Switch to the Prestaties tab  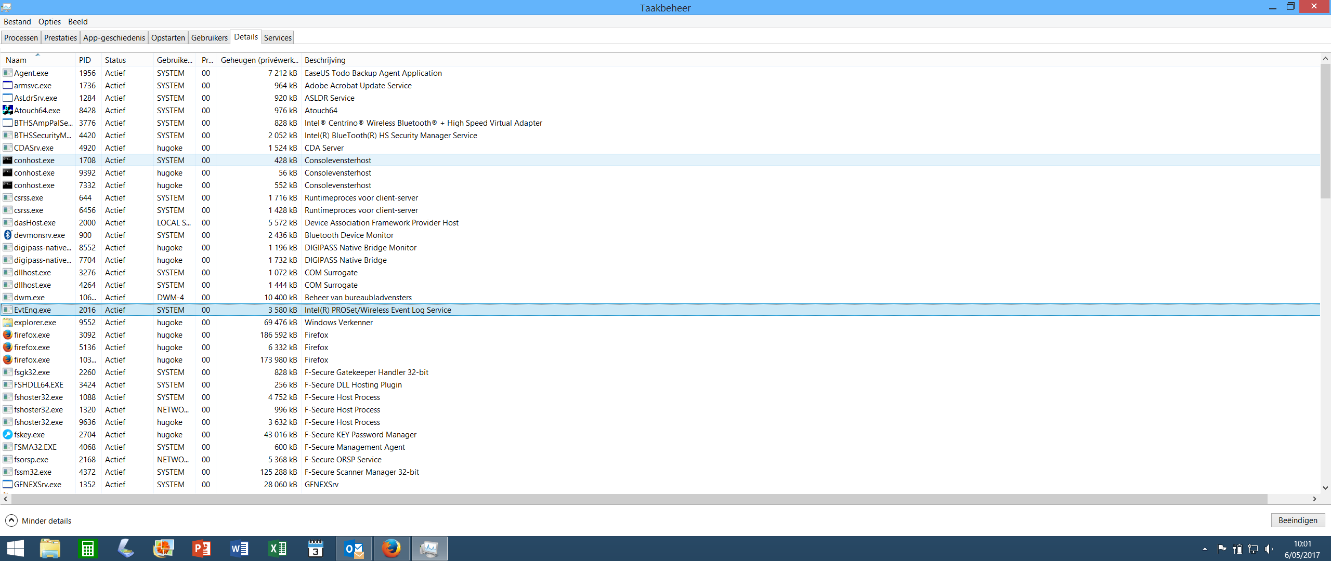(60, 37)
